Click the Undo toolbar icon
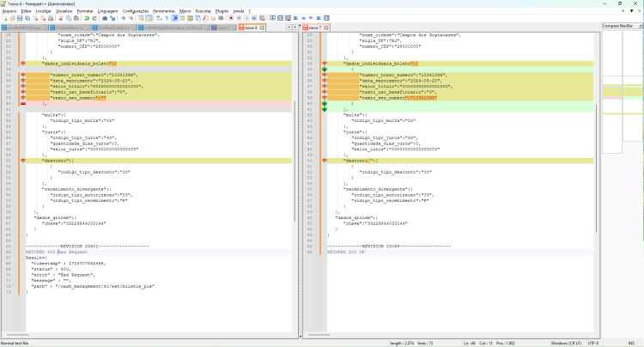Screen dimensions: 644x347 tap(87, 18)
